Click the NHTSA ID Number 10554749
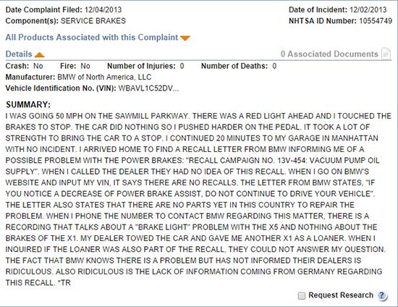Viewport: 398px width, 307px height. (376, 21)
